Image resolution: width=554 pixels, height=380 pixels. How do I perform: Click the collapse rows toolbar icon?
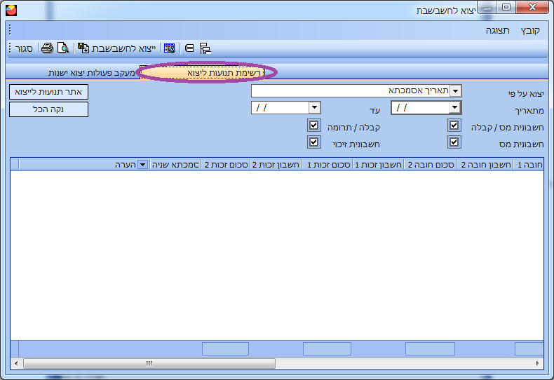pos(189,48)
